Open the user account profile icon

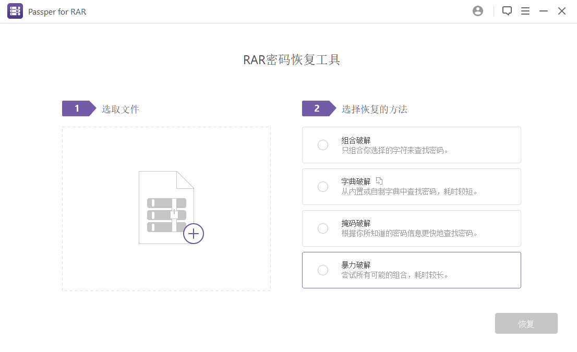[x=478, y=11]
